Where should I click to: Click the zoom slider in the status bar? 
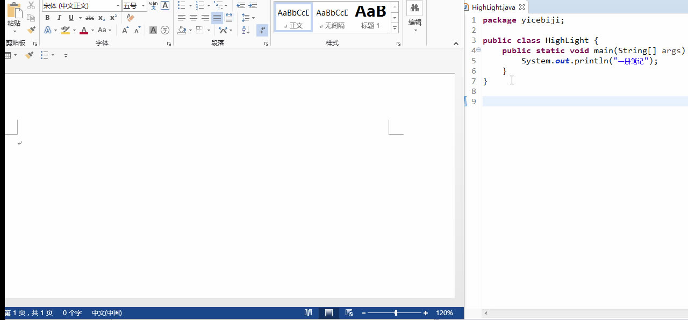395,312
